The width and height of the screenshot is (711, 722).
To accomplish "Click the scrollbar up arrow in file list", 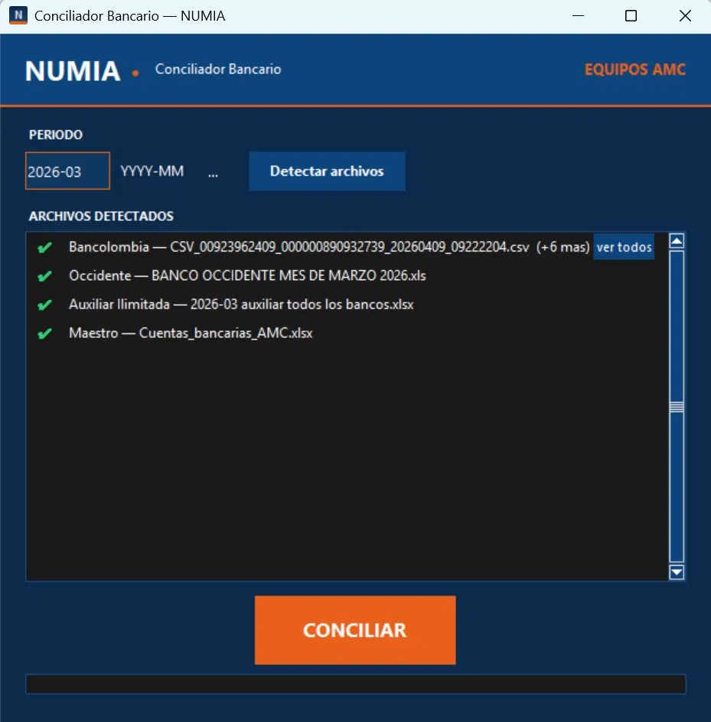I will tap(677, 241).
